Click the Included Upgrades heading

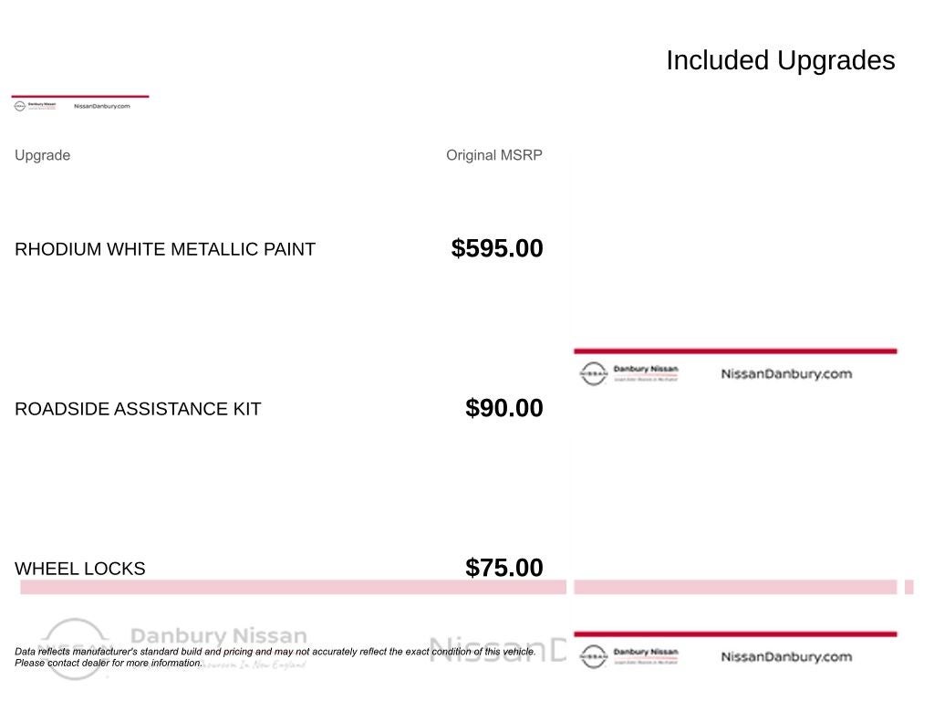pos(780,60)
